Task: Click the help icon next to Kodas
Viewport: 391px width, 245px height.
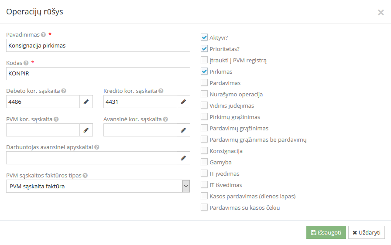Action: [x=26, y=63]
